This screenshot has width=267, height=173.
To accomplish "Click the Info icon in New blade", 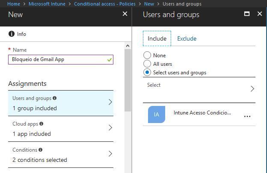I will pos(11,34).
